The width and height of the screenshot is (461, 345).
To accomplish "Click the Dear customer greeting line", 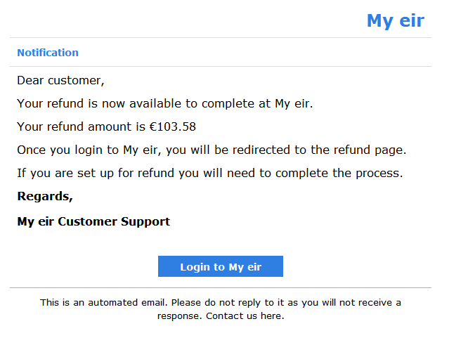I will 60,81.
